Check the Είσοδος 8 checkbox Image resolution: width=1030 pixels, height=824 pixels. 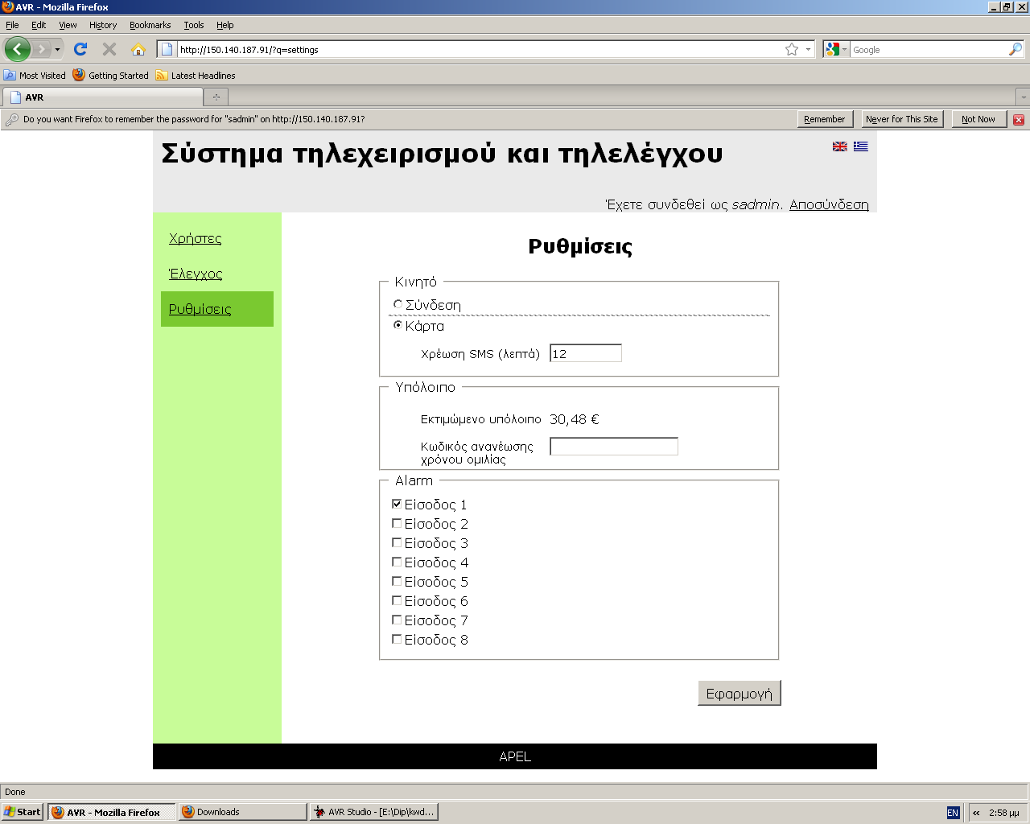(x=397, y=639)
